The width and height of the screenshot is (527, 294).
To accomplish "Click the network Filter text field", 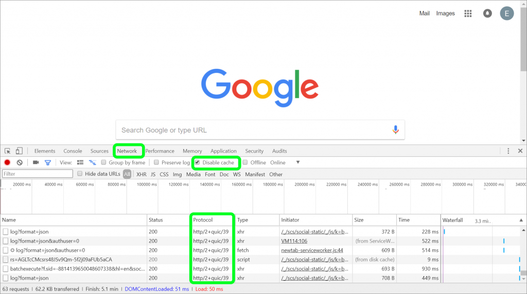I will pos(37,174).
